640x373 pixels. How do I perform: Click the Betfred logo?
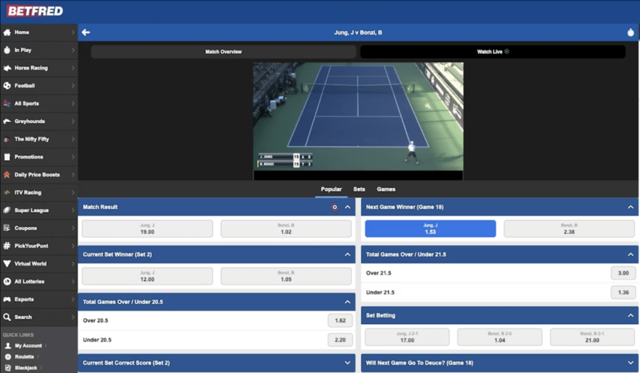(x=35, y=11)
